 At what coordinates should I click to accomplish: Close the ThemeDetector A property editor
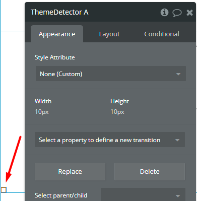tap(189, 13)
